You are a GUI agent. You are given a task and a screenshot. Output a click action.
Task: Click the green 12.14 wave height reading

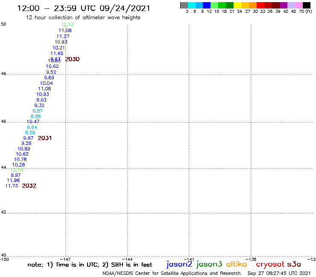(17, 170)
